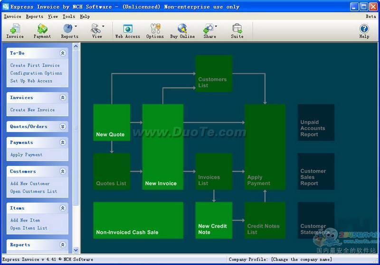Viewport: 380px width, 265px height.
Task: Click the Share thumbs-up icon
Action: coord(208,28)
